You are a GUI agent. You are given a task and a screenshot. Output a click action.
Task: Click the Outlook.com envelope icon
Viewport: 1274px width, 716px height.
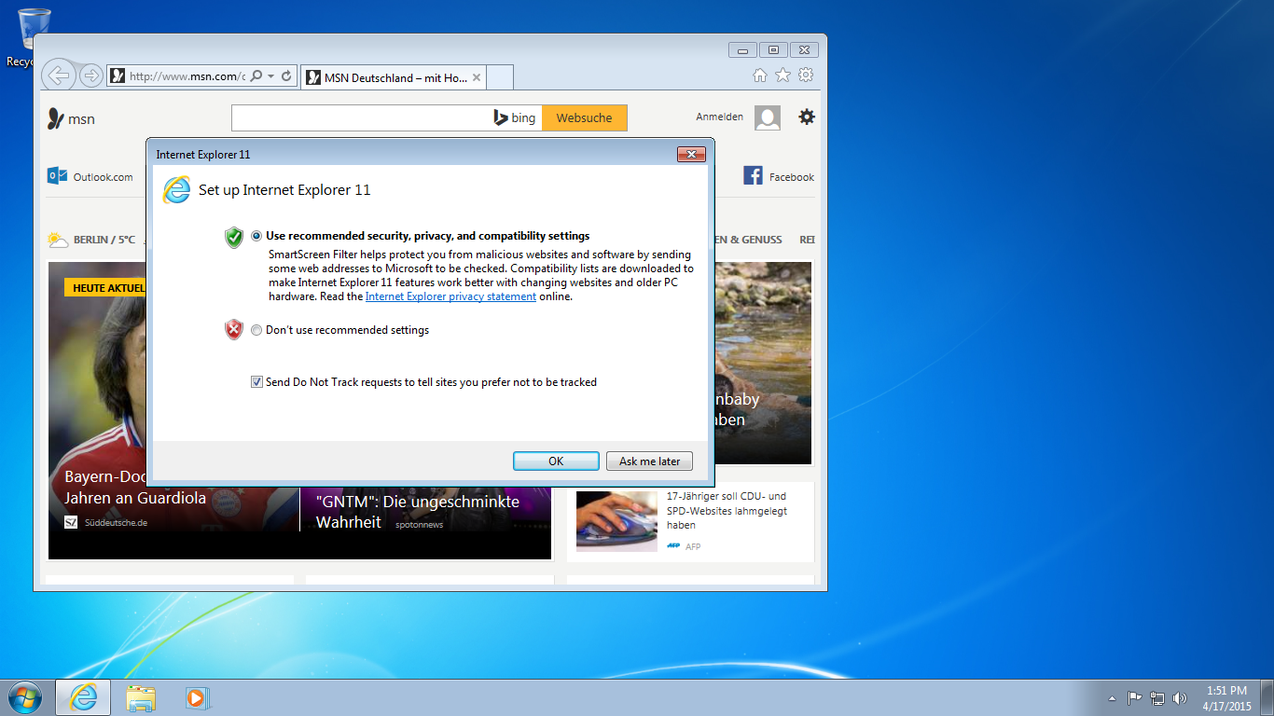click(x=58, y=175)
